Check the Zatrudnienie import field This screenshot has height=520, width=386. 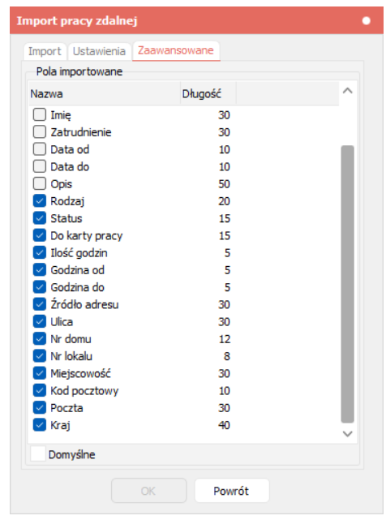[x=40, y=132]
